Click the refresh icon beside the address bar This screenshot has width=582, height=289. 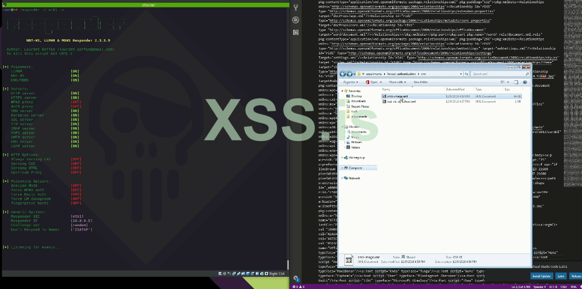click(467, 74)
